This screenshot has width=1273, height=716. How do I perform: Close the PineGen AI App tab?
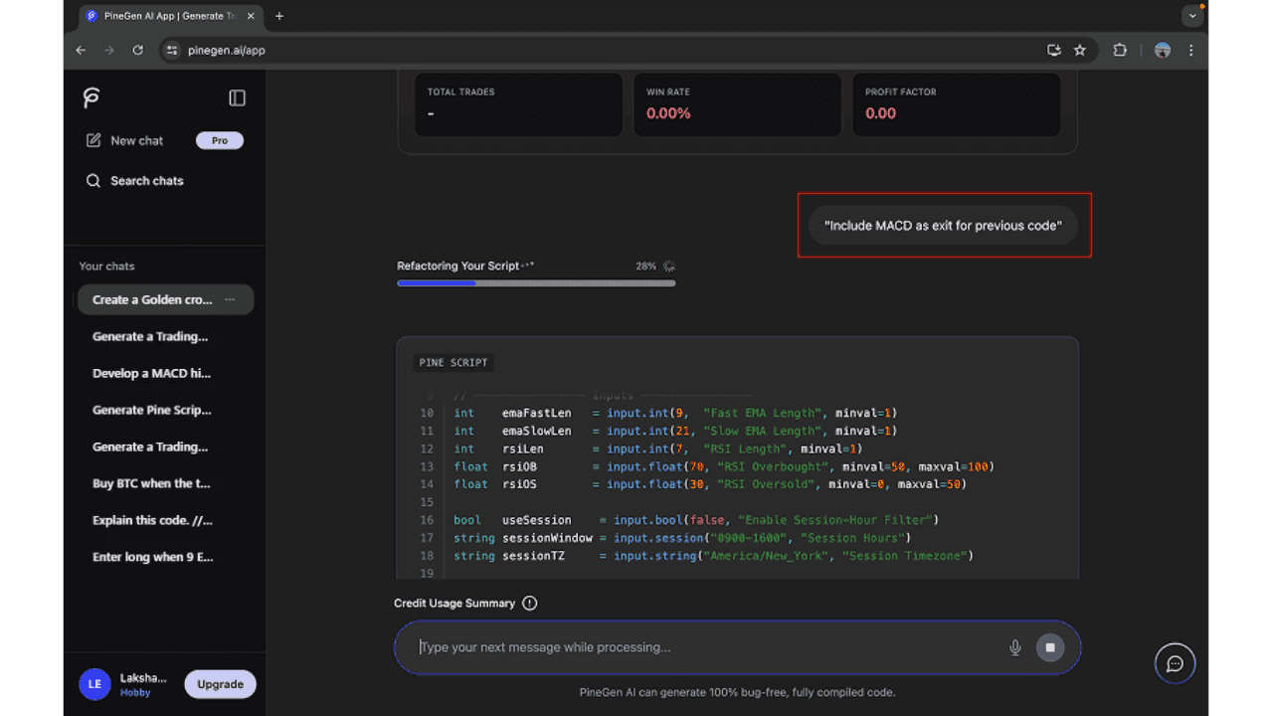click(252, 16)
